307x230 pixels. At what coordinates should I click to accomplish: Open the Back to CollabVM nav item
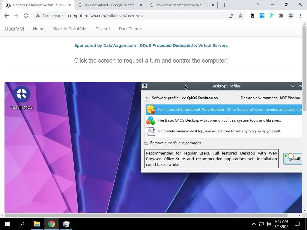(70, 29)
